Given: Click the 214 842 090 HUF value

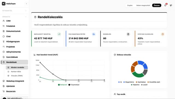Looking at the screenshot, I should [x=78, y=38].
